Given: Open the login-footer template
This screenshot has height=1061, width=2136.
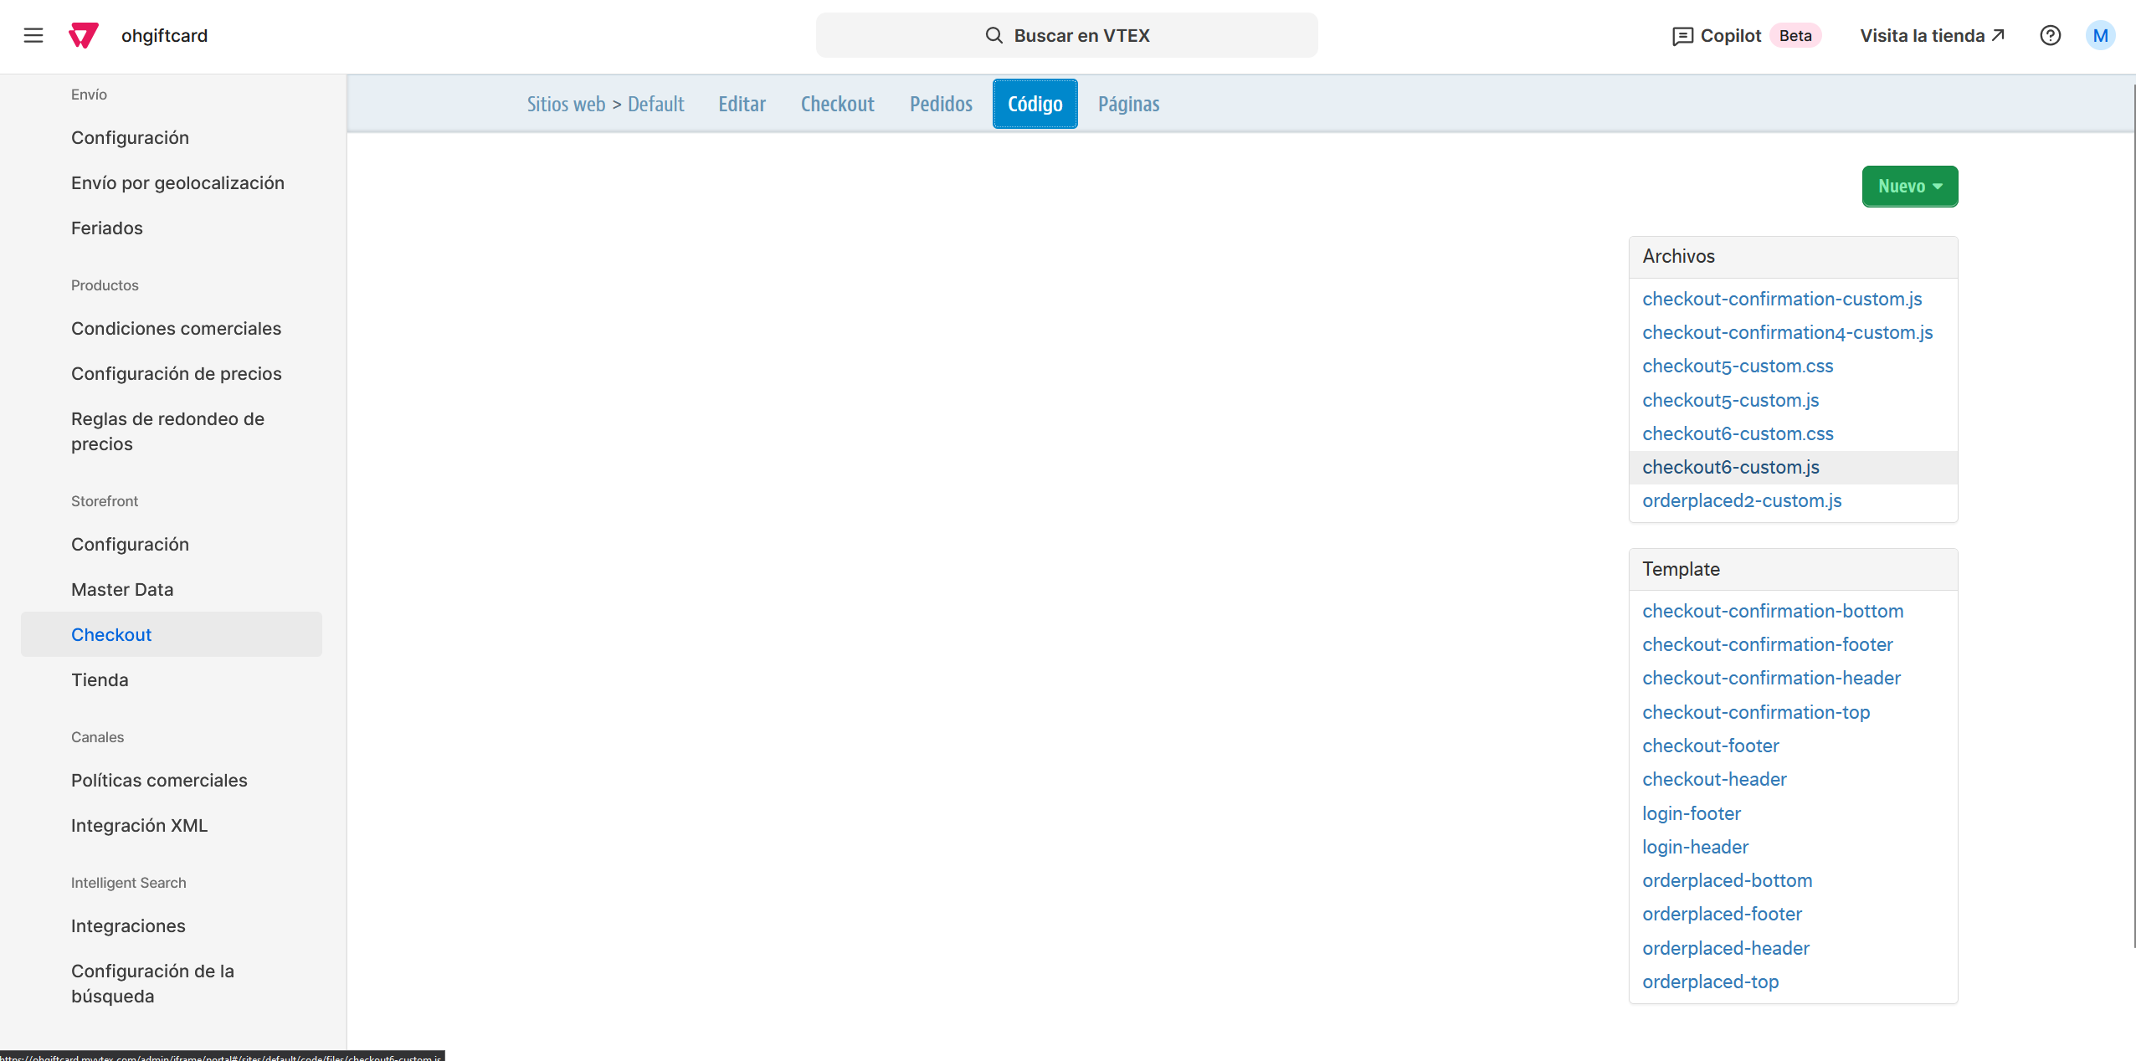Looking at the screenshot, I should [1691, 813].
